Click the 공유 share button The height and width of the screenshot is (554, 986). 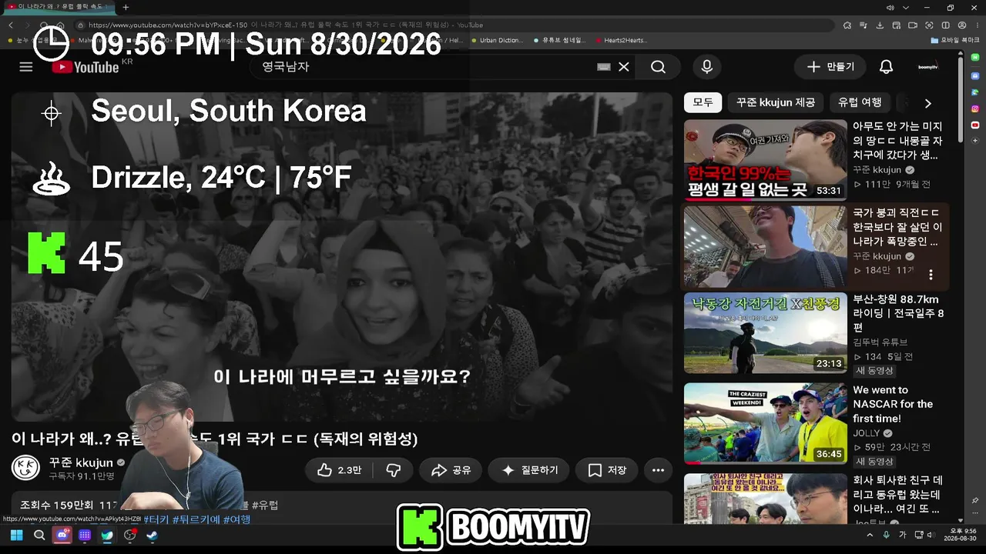[x=451, y=470]
